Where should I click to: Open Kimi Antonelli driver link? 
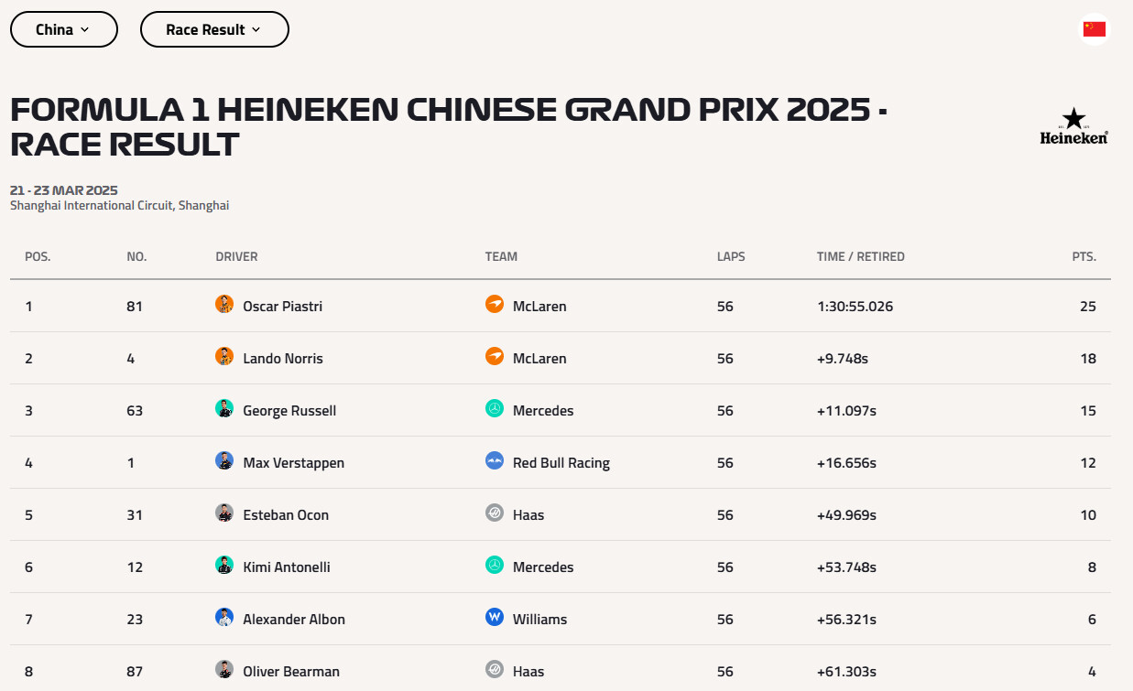pos(287,567)
